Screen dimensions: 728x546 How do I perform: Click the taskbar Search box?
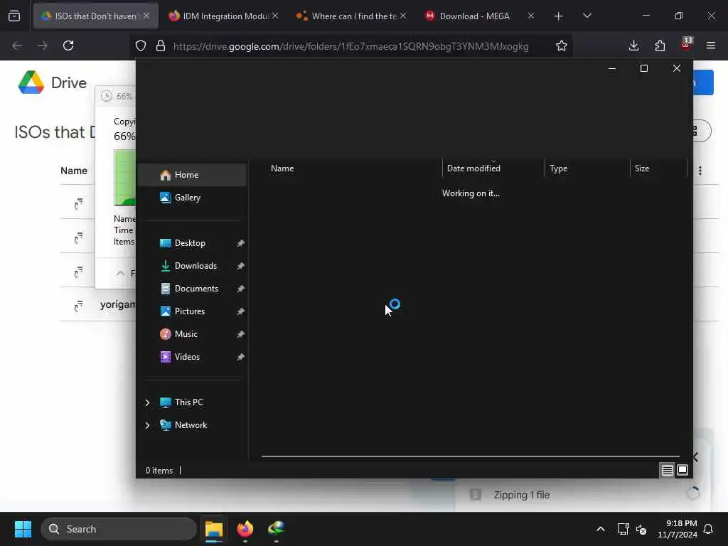tap(119, 529)
